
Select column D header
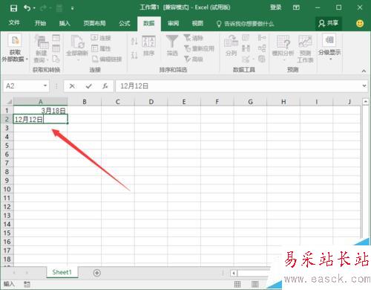(151, 102)
